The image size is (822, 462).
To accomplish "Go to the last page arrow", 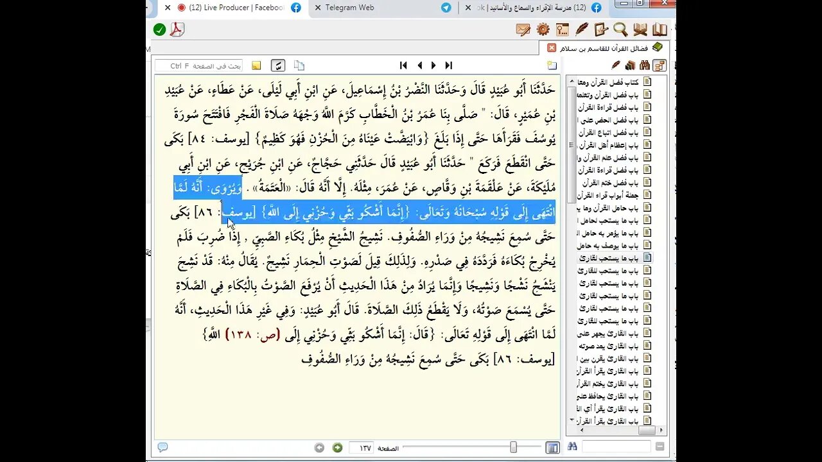I will 449,65.
